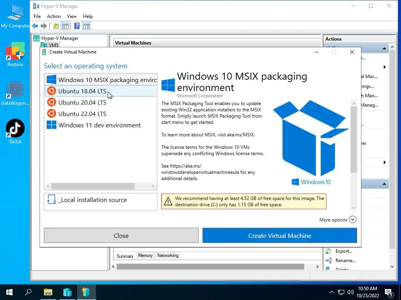401x300 pixels.
Task: Select Windows 11 dev environment entry
Action: click(101, 125)
